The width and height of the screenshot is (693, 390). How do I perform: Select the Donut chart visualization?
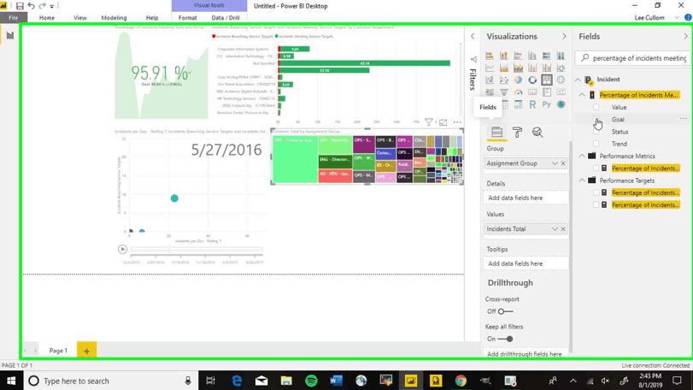532,80
